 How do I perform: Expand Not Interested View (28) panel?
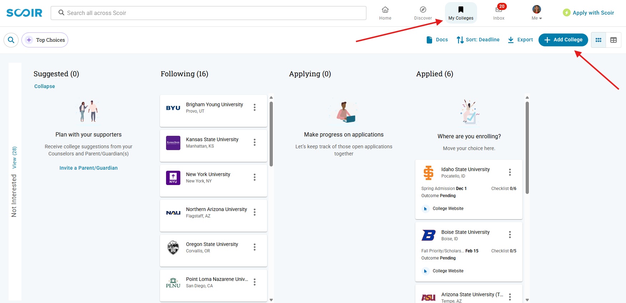(x=14, y=158)
